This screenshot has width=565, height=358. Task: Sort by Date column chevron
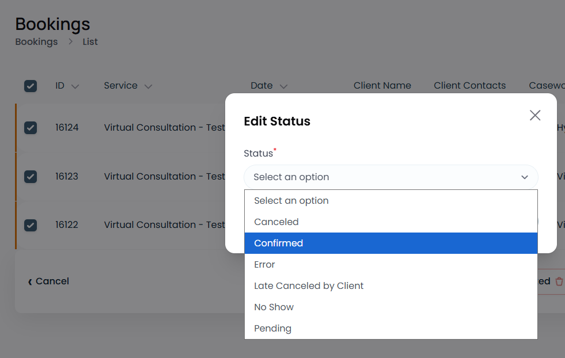(x=283, y=86)
